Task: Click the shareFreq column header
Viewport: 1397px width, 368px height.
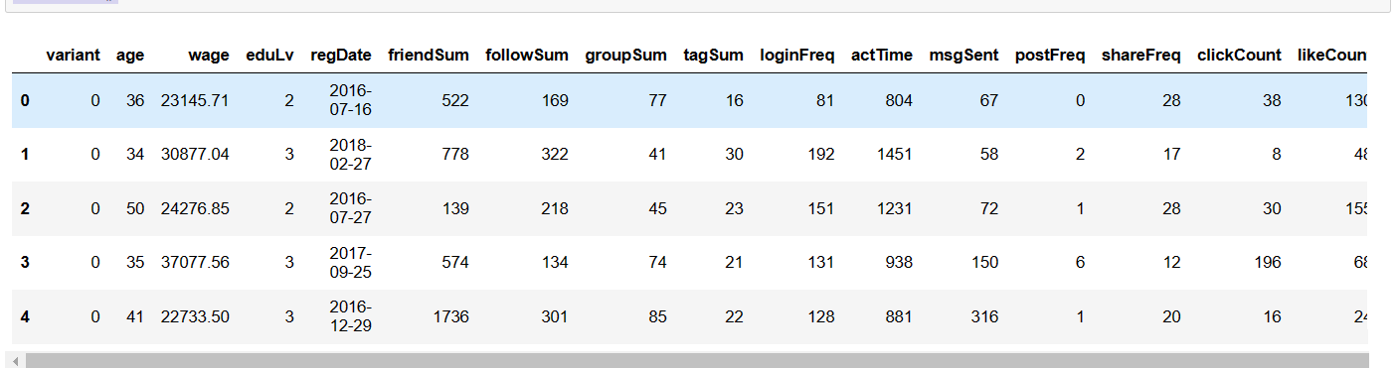Action: click(1141, 55)
